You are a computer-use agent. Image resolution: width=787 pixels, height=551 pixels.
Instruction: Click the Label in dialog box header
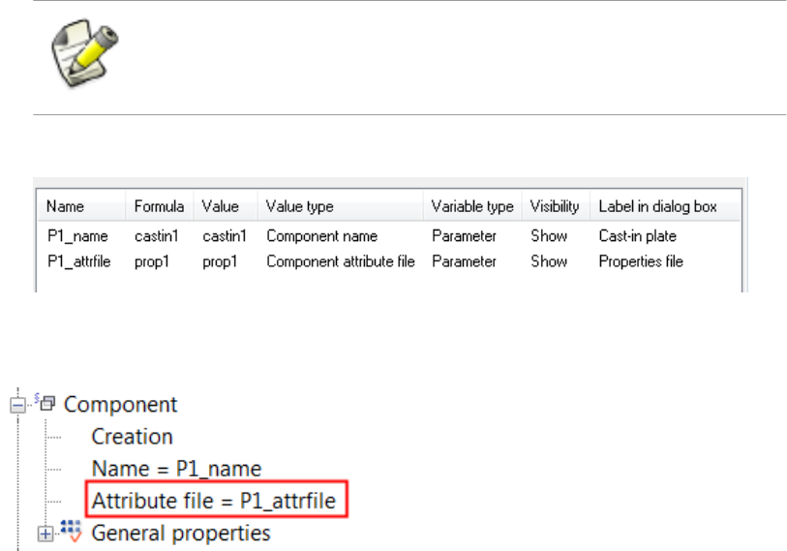click(657, 206)
